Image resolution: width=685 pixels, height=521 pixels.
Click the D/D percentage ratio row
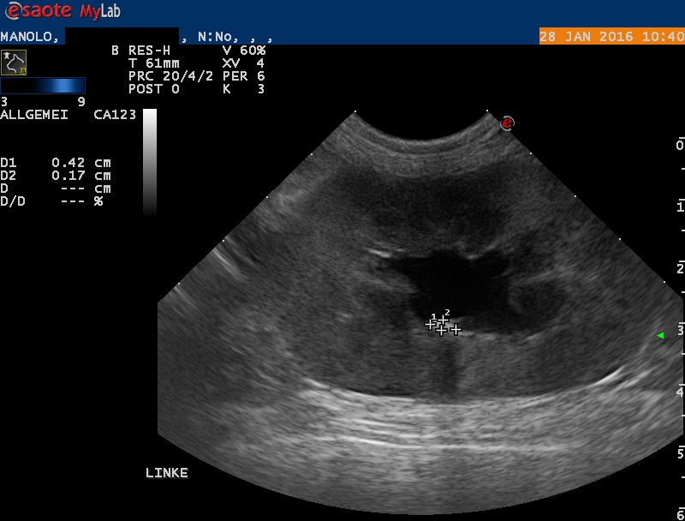[x=51, y=201]
